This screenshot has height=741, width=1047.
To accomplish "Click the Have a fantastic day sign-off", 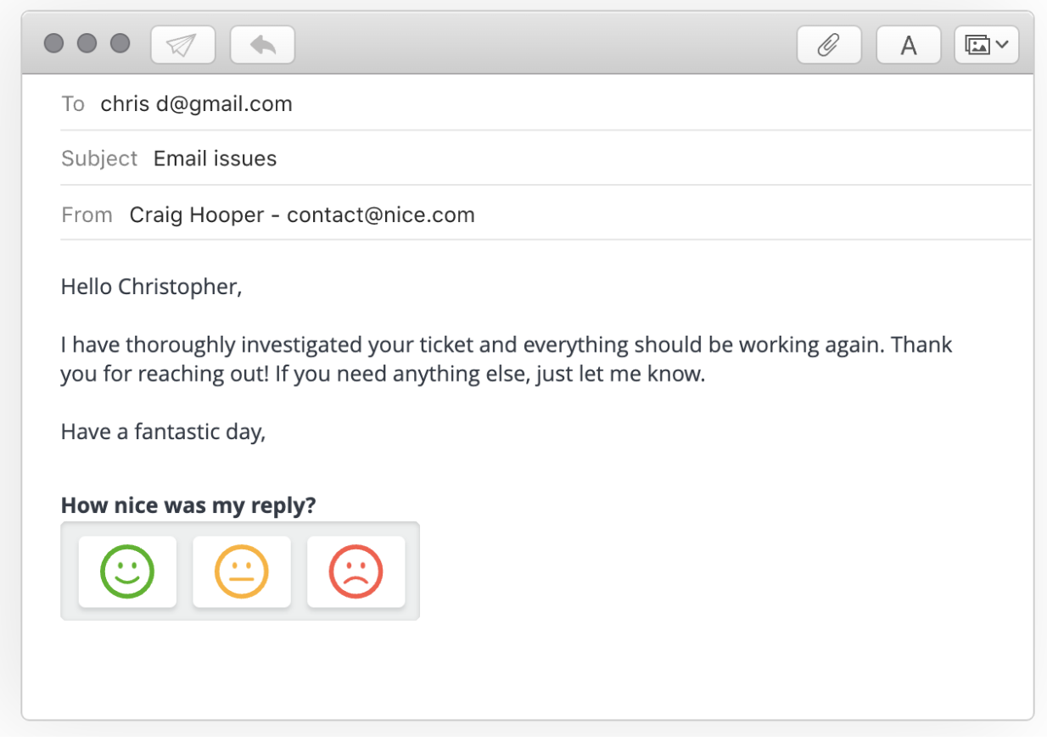I will (x=164, y=432).
